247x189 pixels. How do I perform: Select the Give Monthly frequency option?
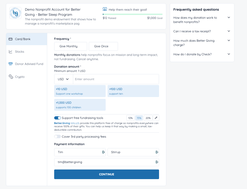coord(71,46)
